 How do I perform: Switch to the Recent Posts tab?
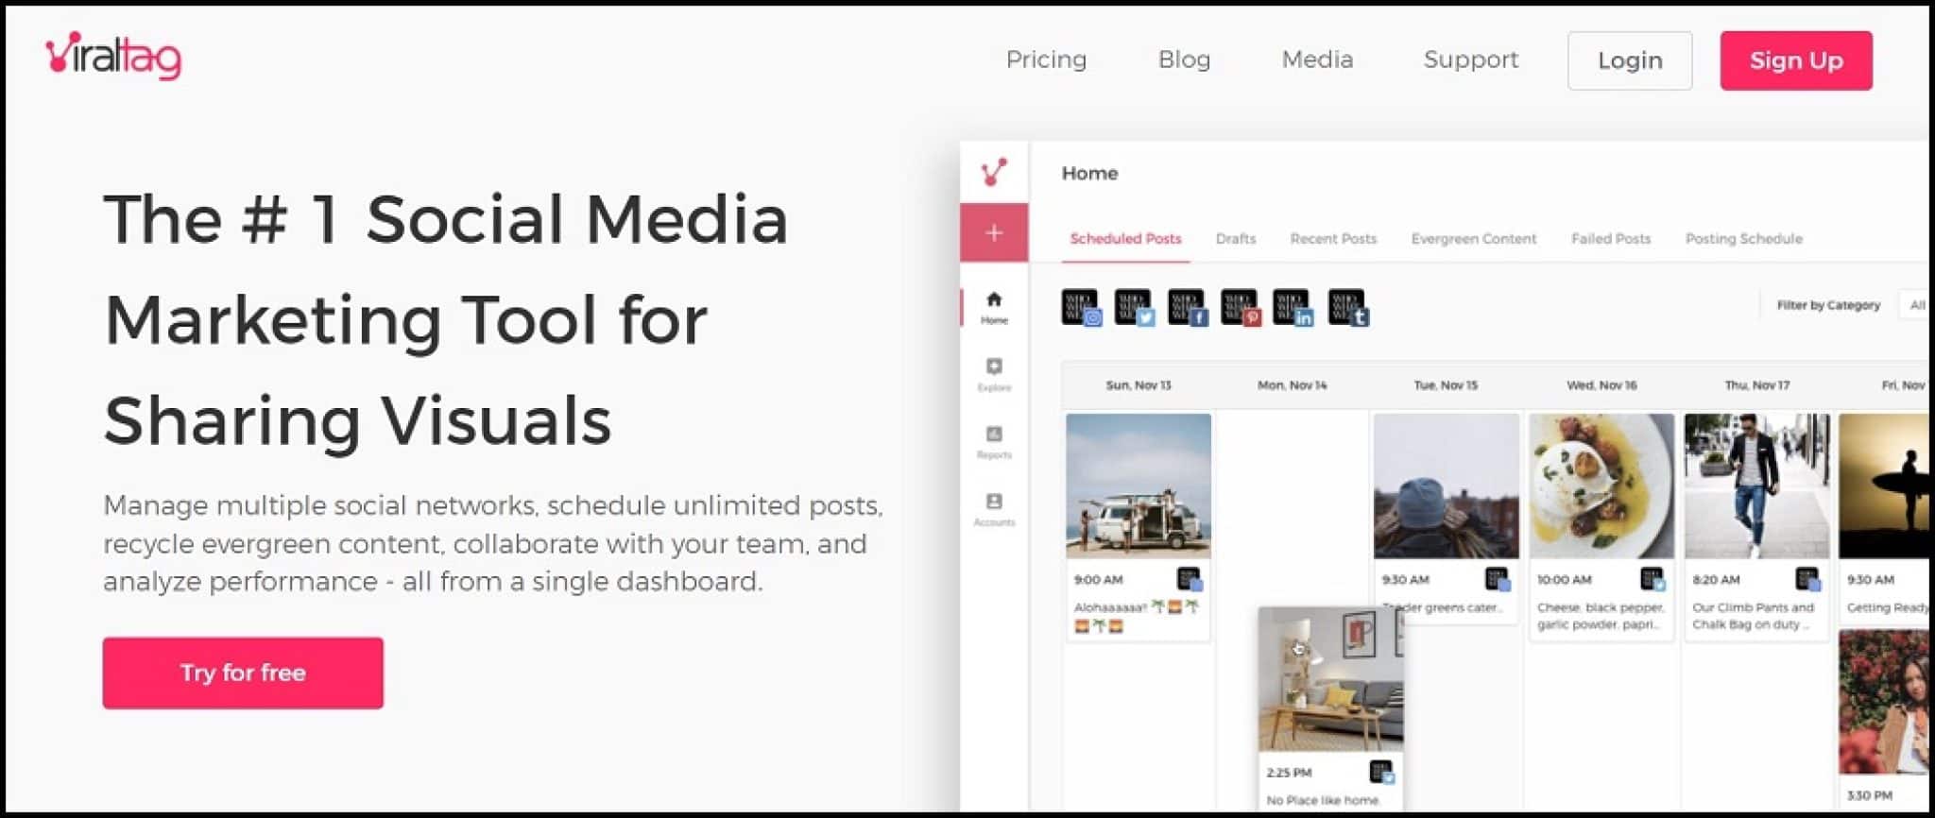click(x=1333, y=239)
